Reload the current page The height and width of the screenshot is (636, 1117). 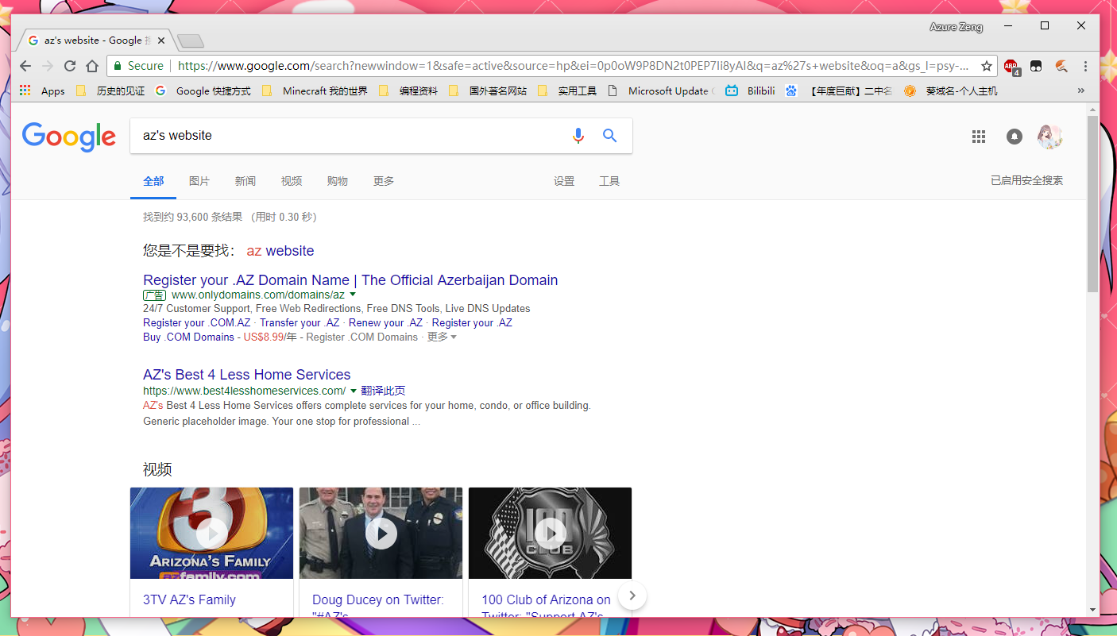70,66
